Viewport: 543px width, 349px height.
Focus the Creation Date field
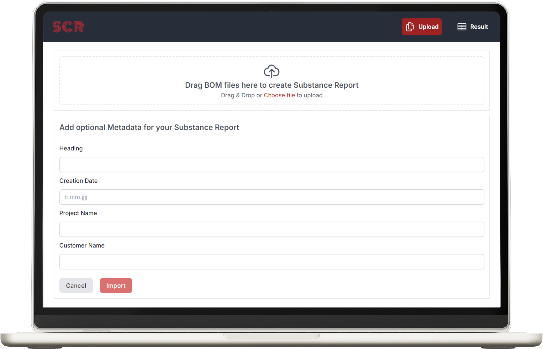[x=271, y=197]
